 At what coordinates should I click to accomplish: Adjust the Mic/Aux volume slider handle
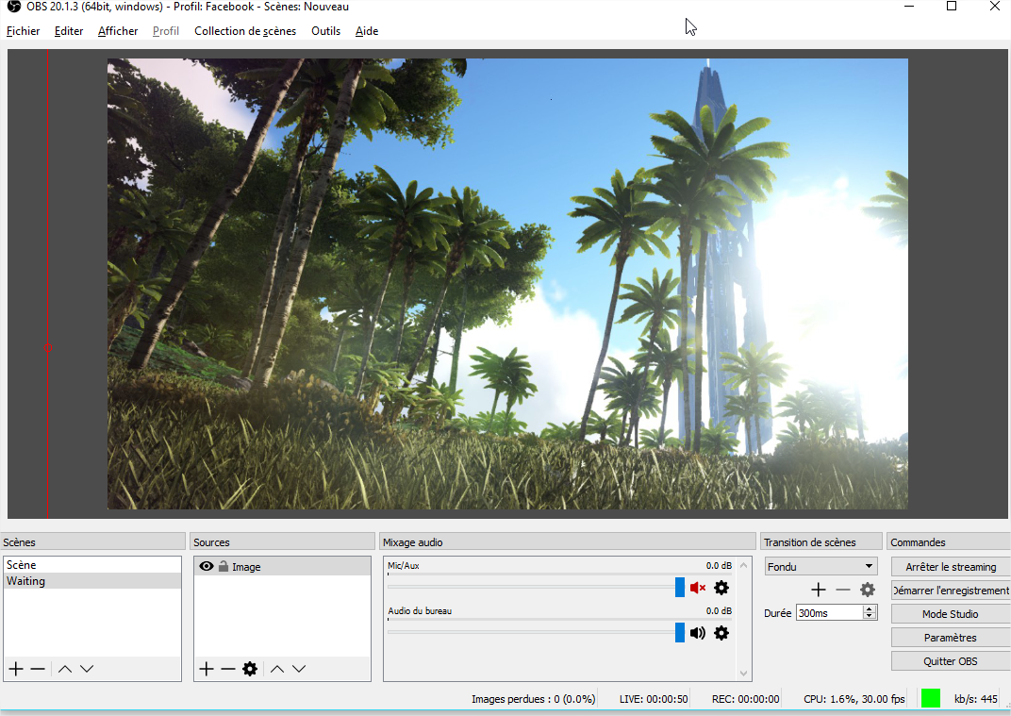(680, 587)
